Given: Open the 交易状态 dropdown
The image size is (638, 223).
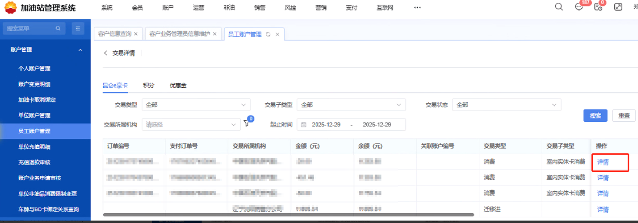Looking at the screenshot, I should 506,105.
